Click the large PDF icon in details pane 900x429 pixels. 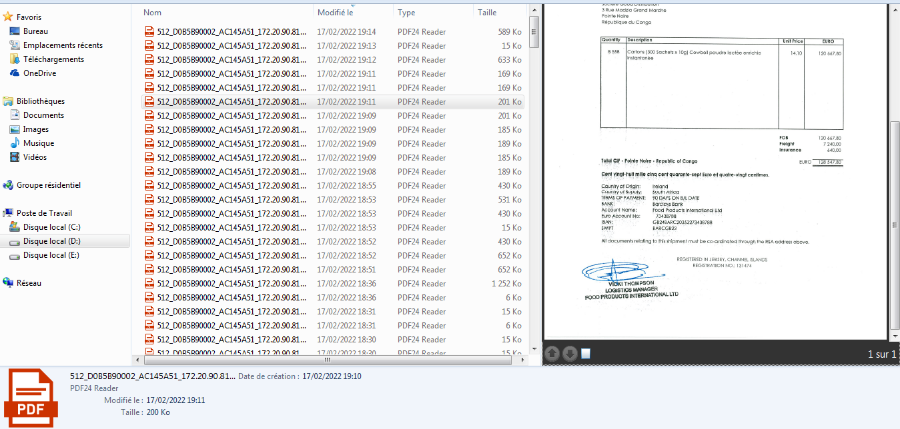tap(31, 398)
